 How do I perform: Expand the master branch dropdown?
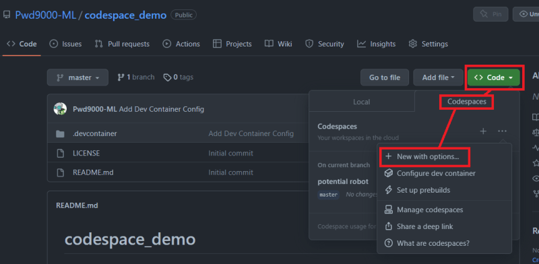tap(77, 77)
